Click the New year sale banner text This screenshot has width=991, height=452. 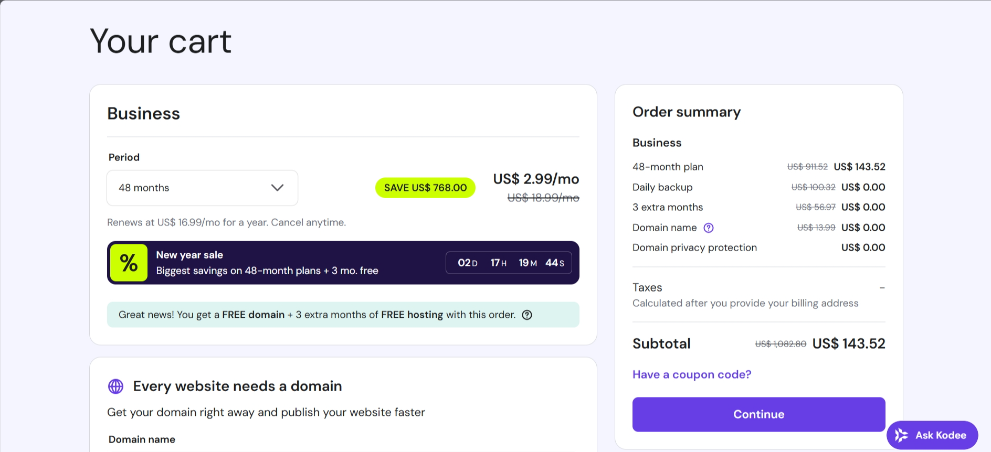[x=267, y=263]
